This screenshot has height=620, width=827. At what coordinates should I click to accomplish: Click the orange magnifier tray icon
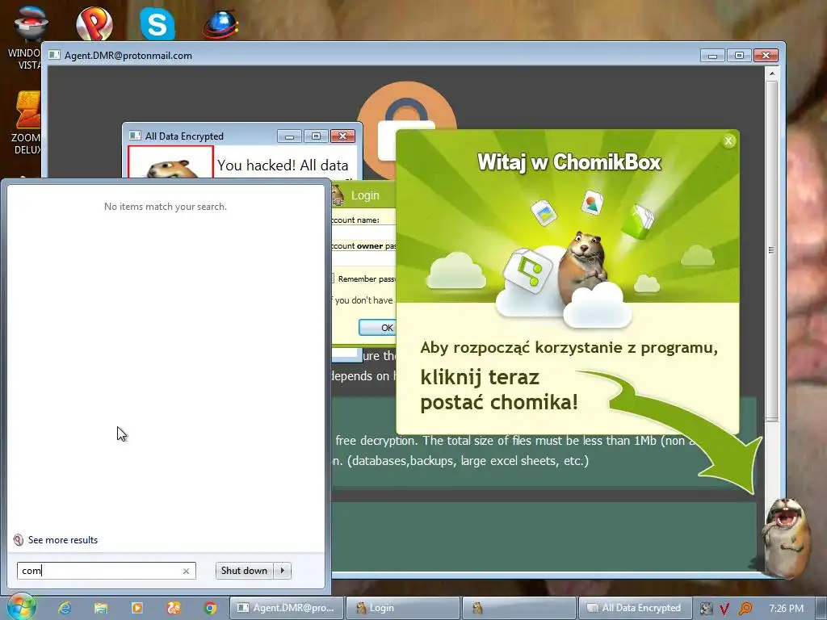click(x=745, y=609)
